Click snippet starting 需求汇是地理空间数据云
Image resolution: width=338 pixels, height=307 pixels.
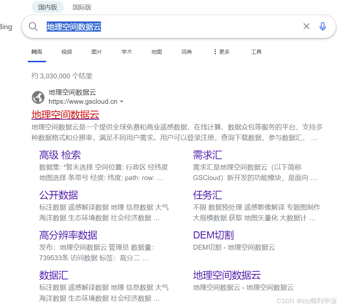(255, 172)
